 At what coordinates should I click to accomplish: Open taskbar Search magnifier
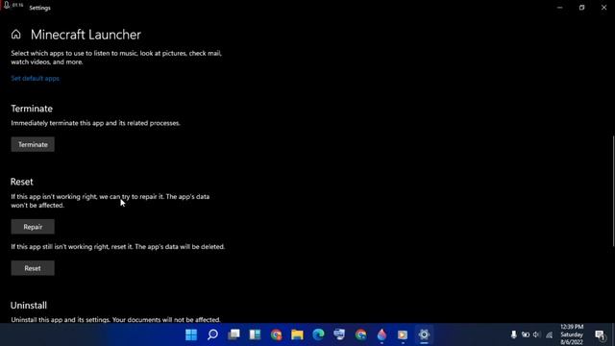(212, 334)
